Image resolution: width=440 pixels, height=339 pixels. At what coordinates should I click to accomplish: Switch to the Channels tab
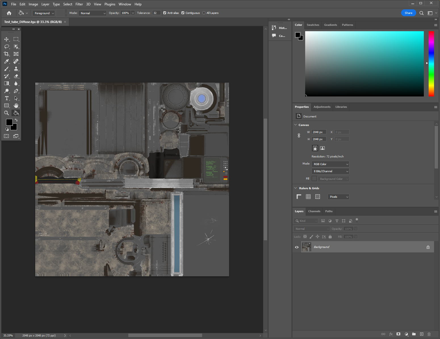click(x=314, y=211)
